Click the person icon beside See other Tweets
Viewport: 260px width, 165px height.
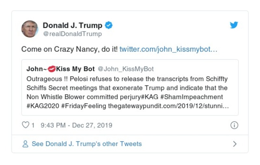point(25,144)
